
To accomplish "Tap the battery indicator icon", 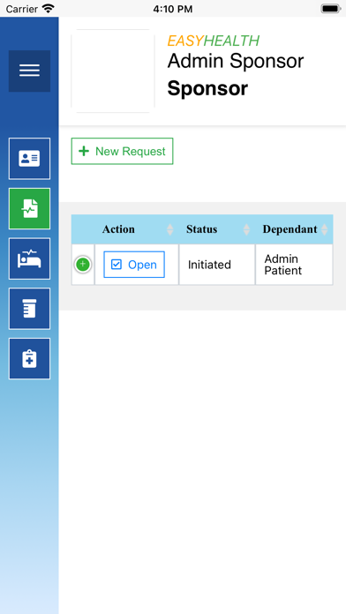I will 331,9.
